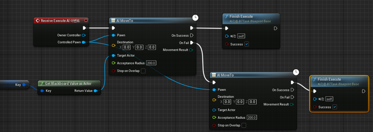
Task: Click the Pawn pin on first AI MoveTo
Action: (114, 35)
